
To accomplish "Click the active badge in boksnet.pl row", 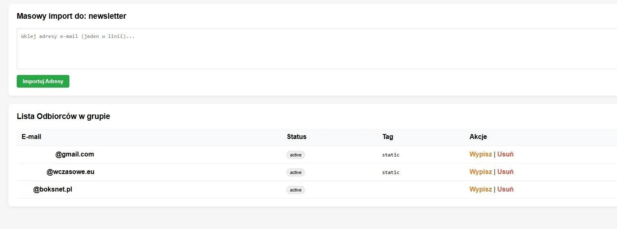I will (295, 190).
